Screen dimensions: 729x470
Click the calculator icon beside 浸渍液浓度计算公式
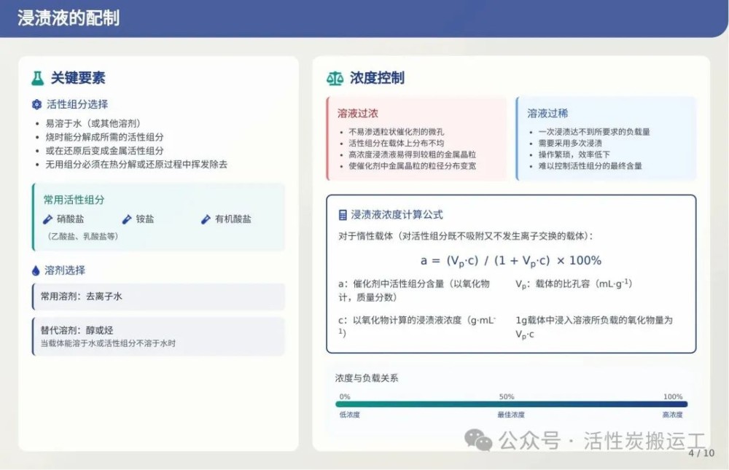pyautogui.click(x=343, y=215)
